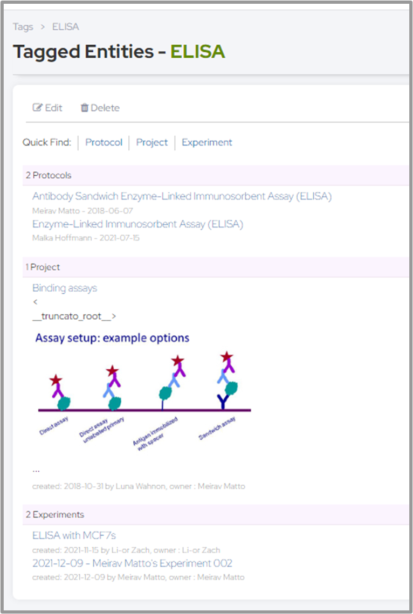The height and width of the screenshot is (614, 413).
Task: Click the Assay setup example options image
Action: (143, 388)
